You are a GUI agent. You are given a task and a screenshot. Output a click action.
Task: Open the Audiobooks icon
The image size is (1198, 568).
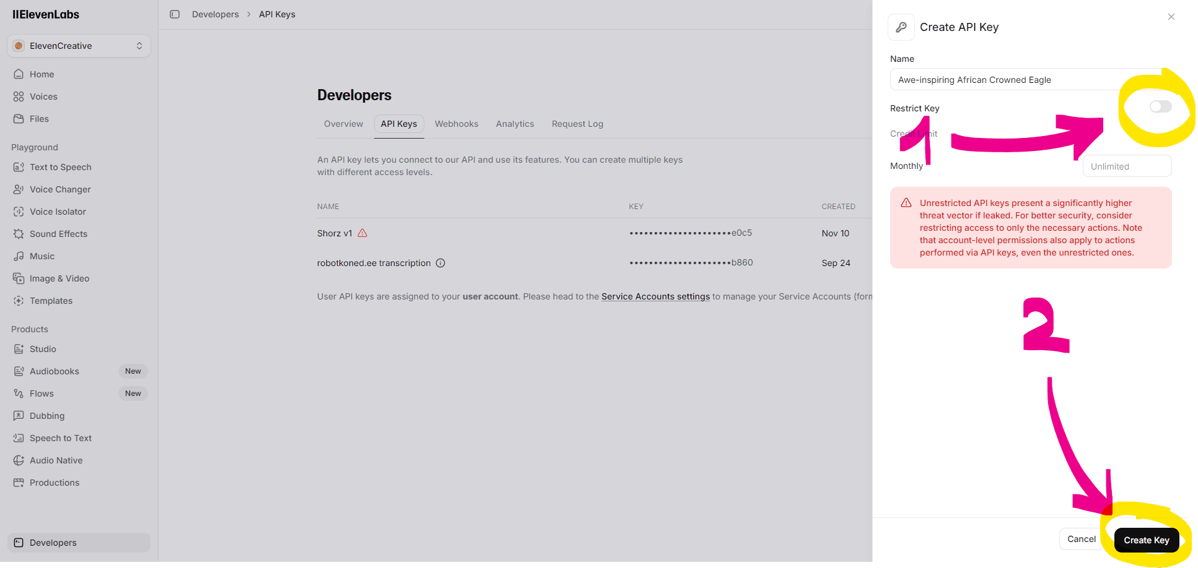[19, 371]
